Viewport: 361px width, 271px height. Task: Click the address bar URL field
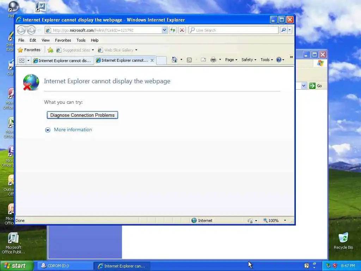click(x=106, y=30)
